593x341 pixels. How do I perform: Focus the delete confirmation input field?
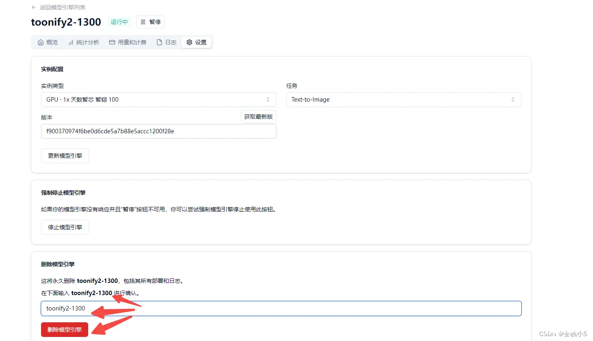coord(281,308)
